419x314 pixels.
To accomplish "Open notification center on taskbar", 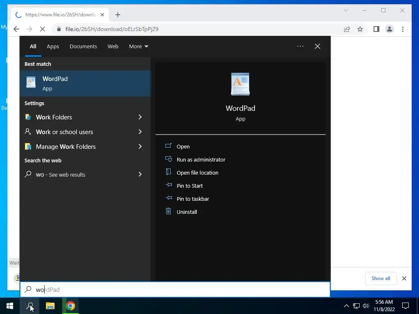I will [405, 306].
